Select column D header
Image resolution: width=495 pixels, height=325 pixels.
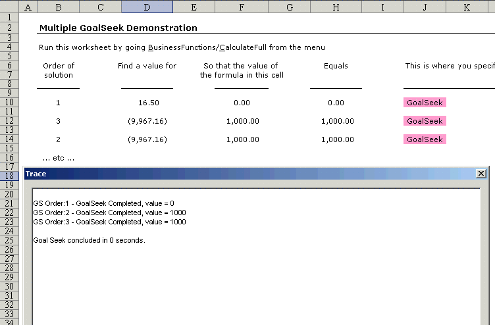coord(147,7)
